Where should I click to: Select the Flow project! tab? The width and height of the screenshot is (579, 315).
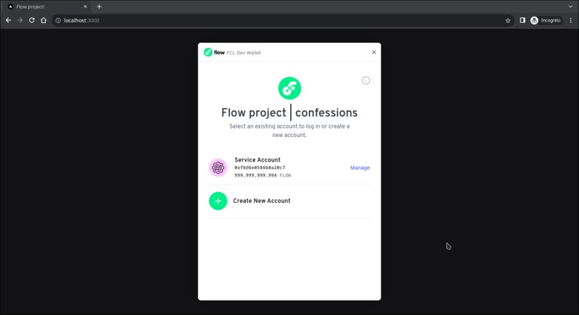point(48,6)
